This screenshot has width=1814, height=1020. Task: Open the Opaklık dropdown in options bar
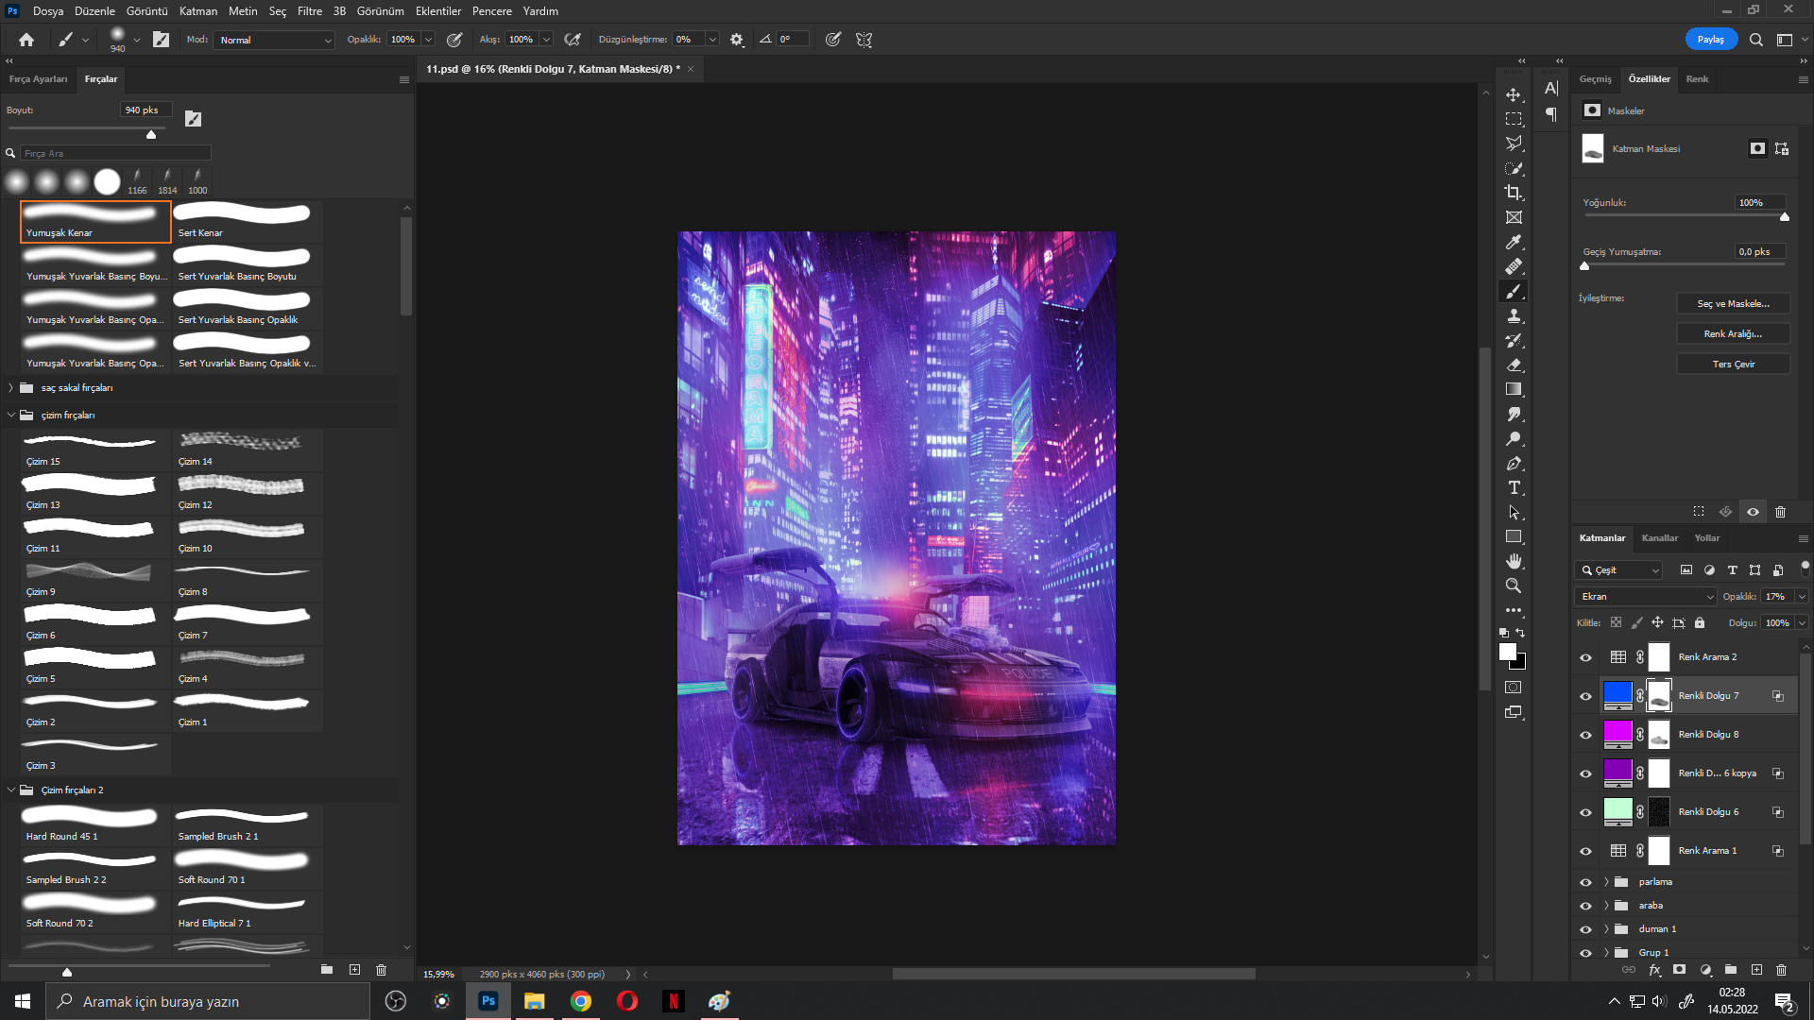(428, 40)
